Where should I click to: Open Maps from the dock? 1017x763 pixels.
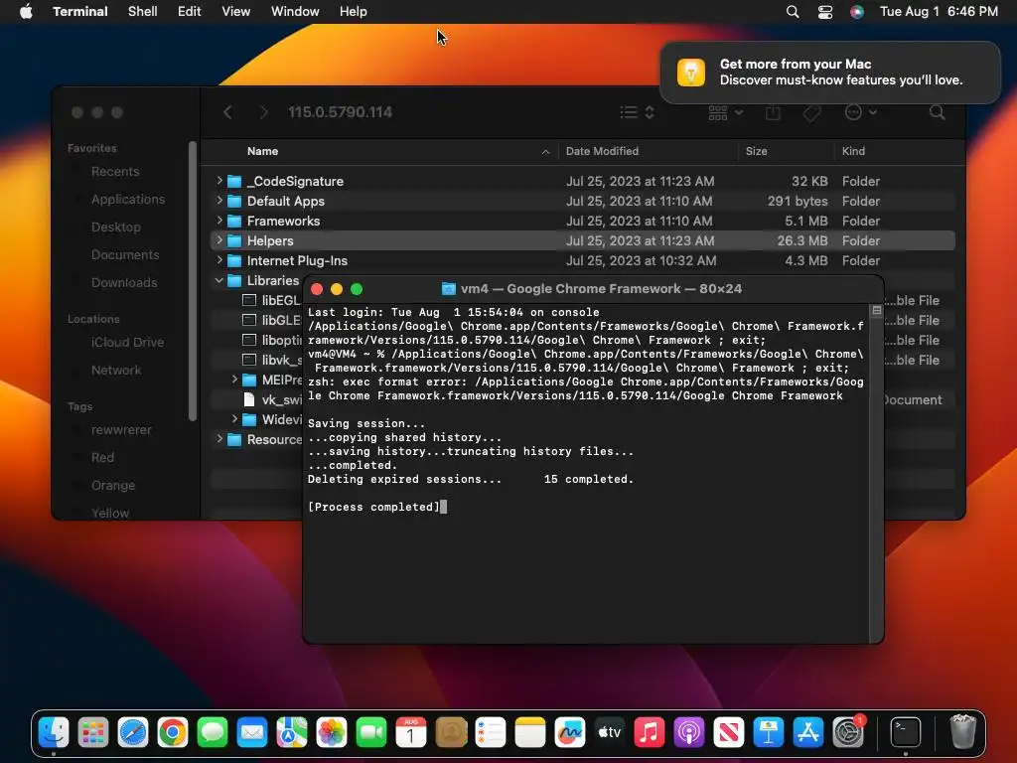[292, 732]
